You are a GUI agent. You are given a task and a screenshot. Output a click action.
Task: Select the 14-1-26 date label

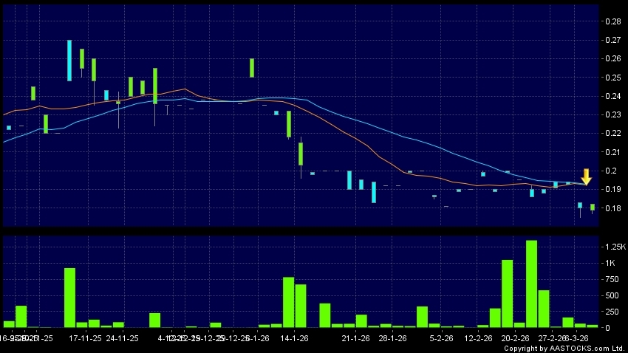(294, 339)
